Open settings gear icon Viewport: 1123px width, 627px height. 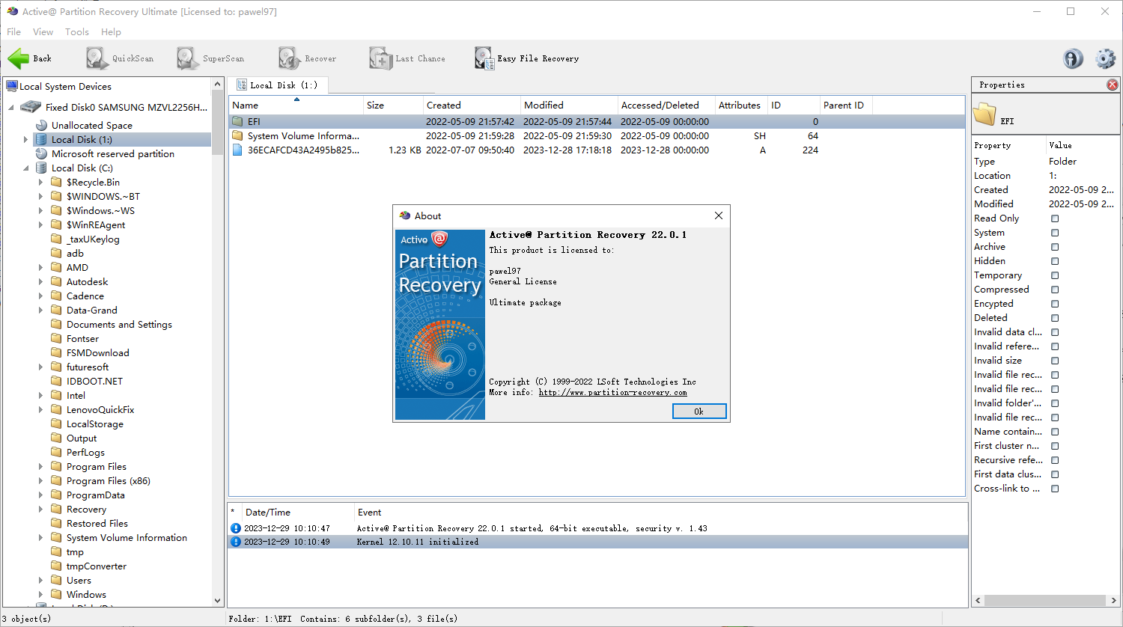click(x=1105, y=58)
